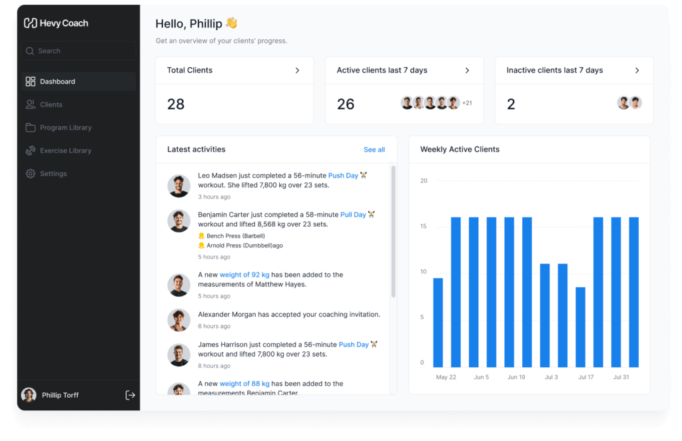This screenshot has width=682, height=441.
Task: Click the Exercise Library dumbbell icon
Action: [31, 151]
